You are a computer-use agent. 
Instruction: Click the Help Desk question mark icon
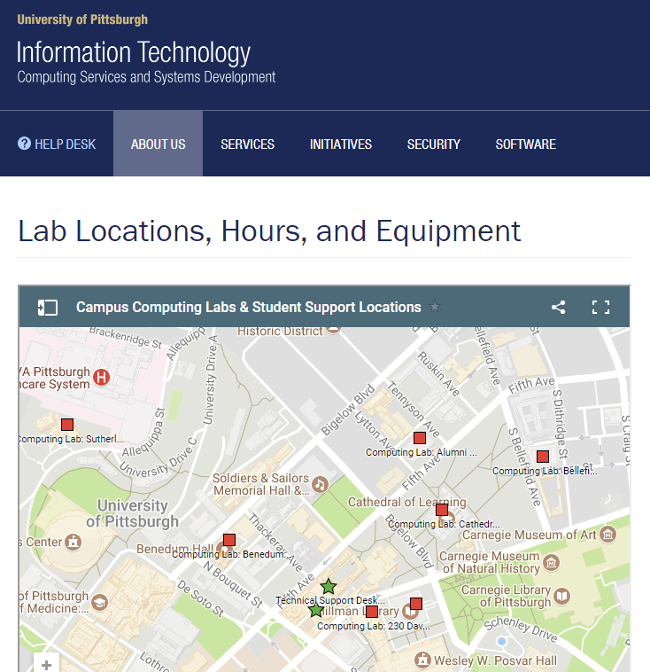24,143
